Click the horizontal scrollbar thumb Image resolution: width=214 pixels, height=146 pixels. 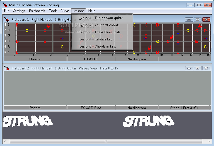pos(106,141)
